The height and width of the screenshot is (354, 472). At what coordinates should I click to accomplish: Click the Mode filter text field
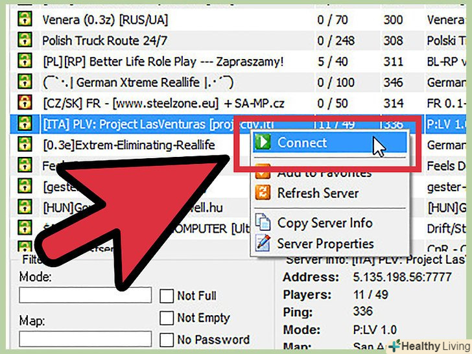tap(85, 295)
